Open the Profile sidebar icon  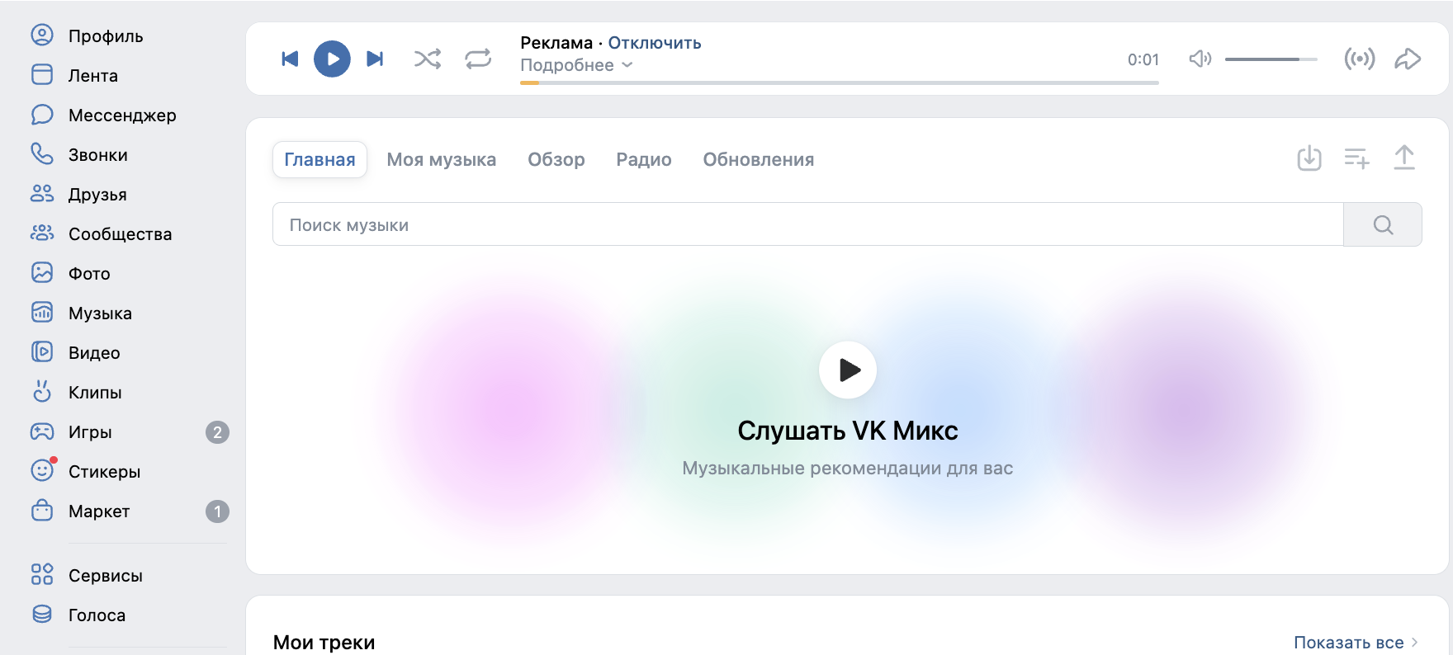point(42,35)
